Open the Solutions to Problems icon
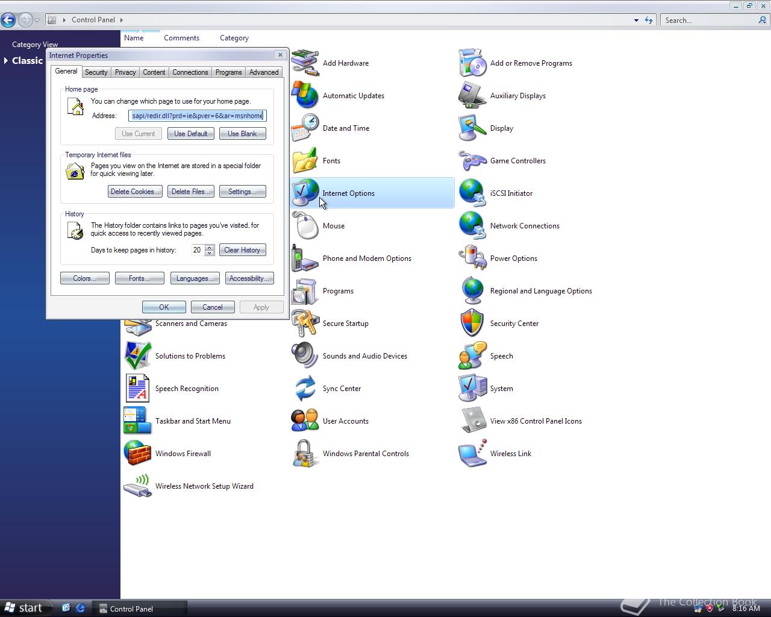The width and height of the screenshot is (771, 617). [137, 355]
